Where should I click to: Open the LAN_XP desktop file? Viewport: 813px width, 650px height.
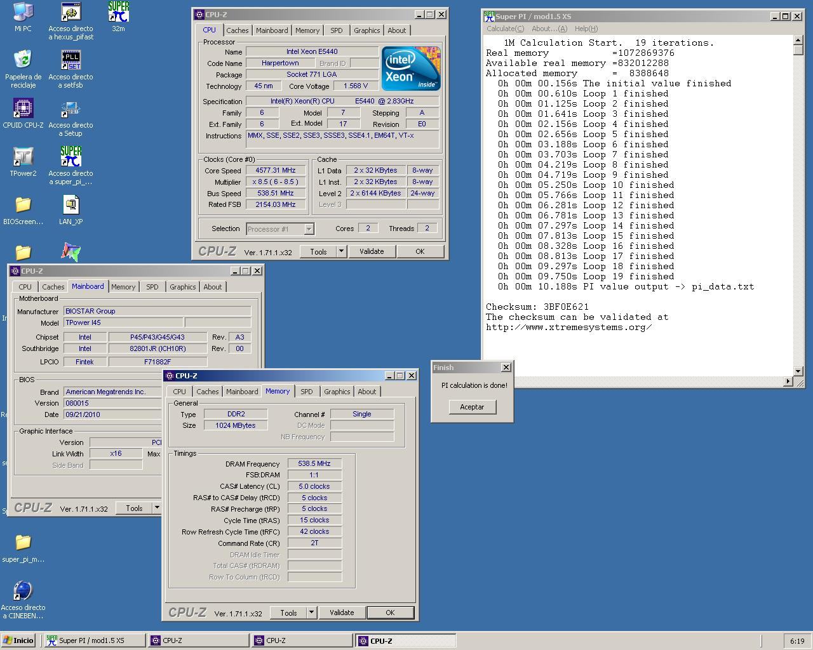coord(71,206)
